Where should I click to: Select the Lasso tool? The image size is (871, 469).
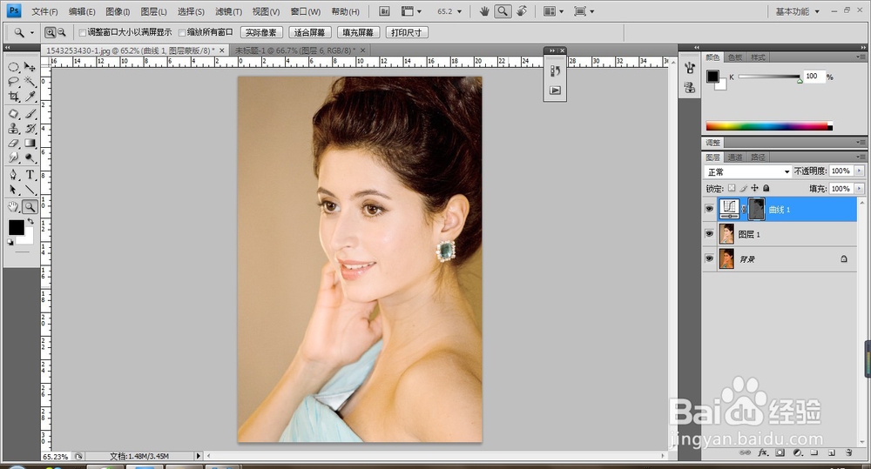13,82
